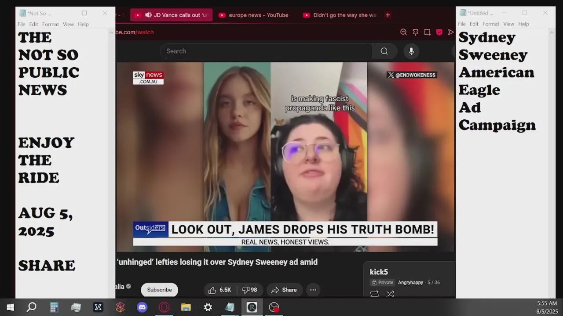
Task: Open Format menu in left Notepad window
Action: click(x=51, y=24)
